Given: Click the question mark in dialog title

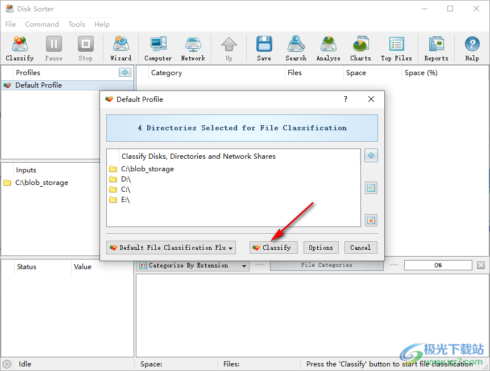Looking at the screenshot, I should 345,99.
